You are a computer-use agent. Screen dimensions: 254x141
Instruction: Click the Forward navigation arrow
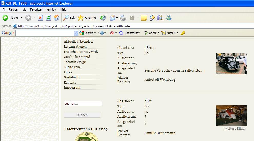[x=28, y=18]
